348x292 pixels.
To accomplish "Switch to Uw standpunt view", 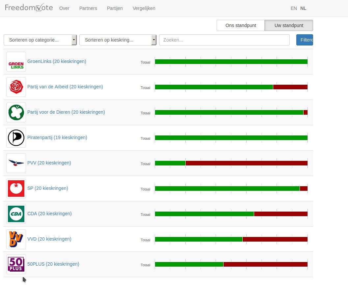I will click(289, 25).
